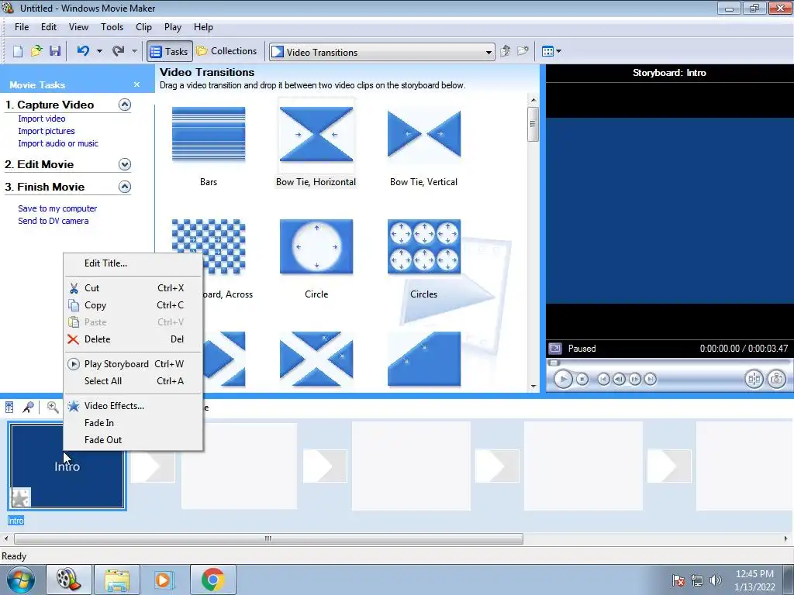
Task: Click the Up One Level icon
Action: point(506,51)
